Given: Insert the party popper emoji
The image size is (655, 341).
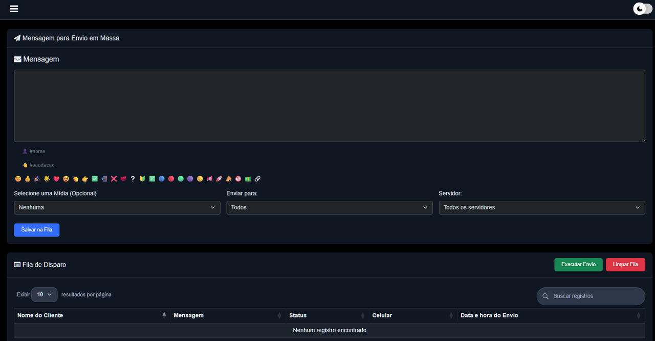Looking at the screenshot, I should point(37,179).
